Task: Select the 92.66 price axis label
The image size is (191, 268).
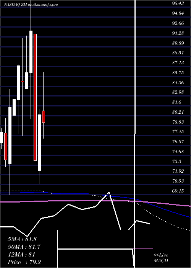Action: tap(178, 23)
